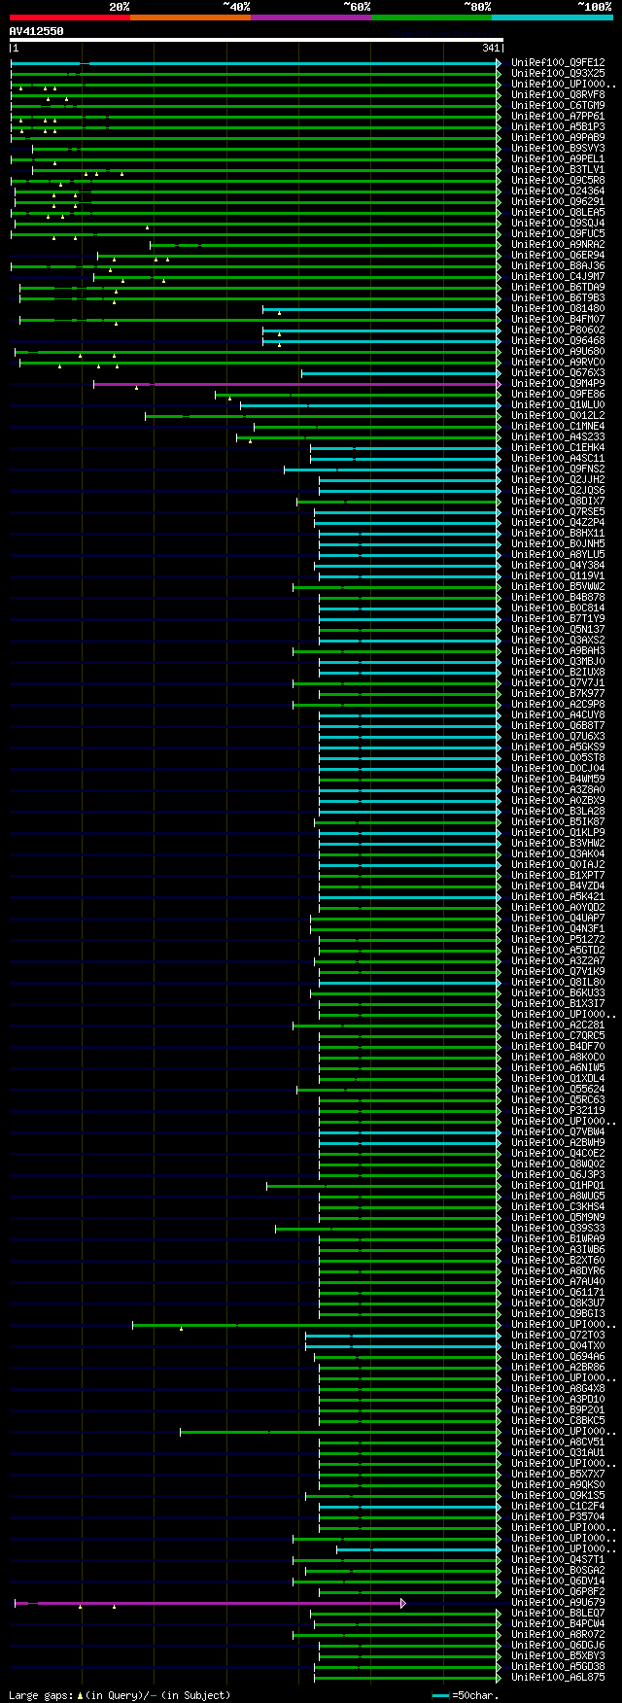Select label UniRef100_Q8IL80
622x1703 pixels.
pos(558,983)
